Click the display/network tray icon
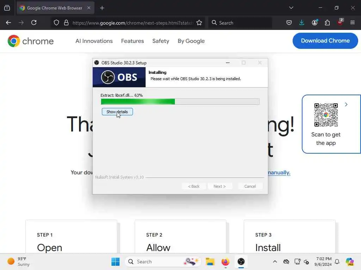This screenshot has height=270, width=361. coord(297,262)
